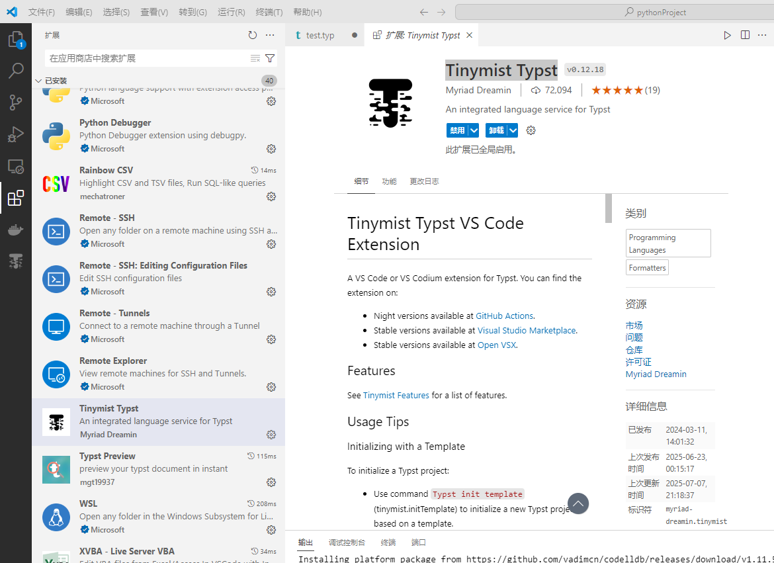This screenshot has height=563, width=774.
Task: Open the 终端(T) menu
Action: coord(269,12)
